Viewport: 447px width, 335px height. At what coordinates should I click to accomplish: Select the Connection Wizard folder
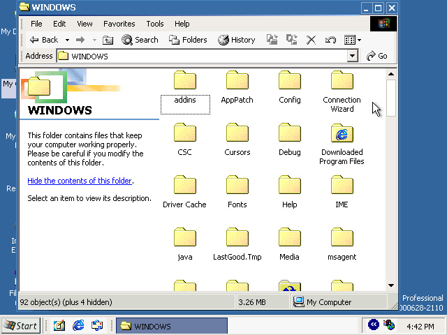pyautogui.click(x=342, y=91)
